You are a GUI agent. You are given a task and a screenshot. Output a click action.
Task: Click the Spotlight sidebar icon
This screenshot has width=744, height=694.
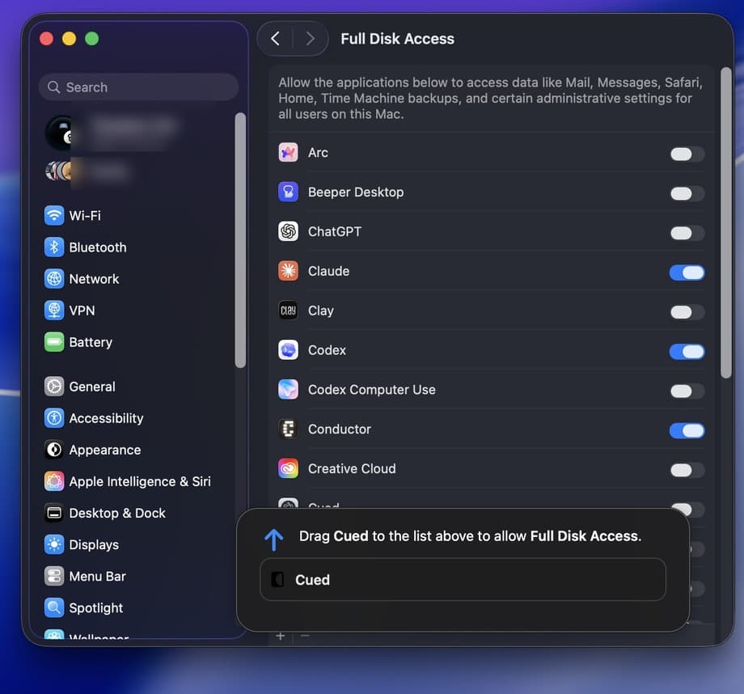point(54,607)
